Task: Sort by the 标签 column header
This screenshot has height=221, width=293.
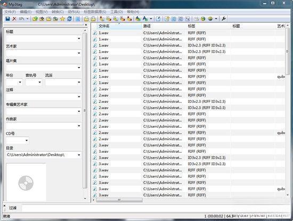Action: 208,26
